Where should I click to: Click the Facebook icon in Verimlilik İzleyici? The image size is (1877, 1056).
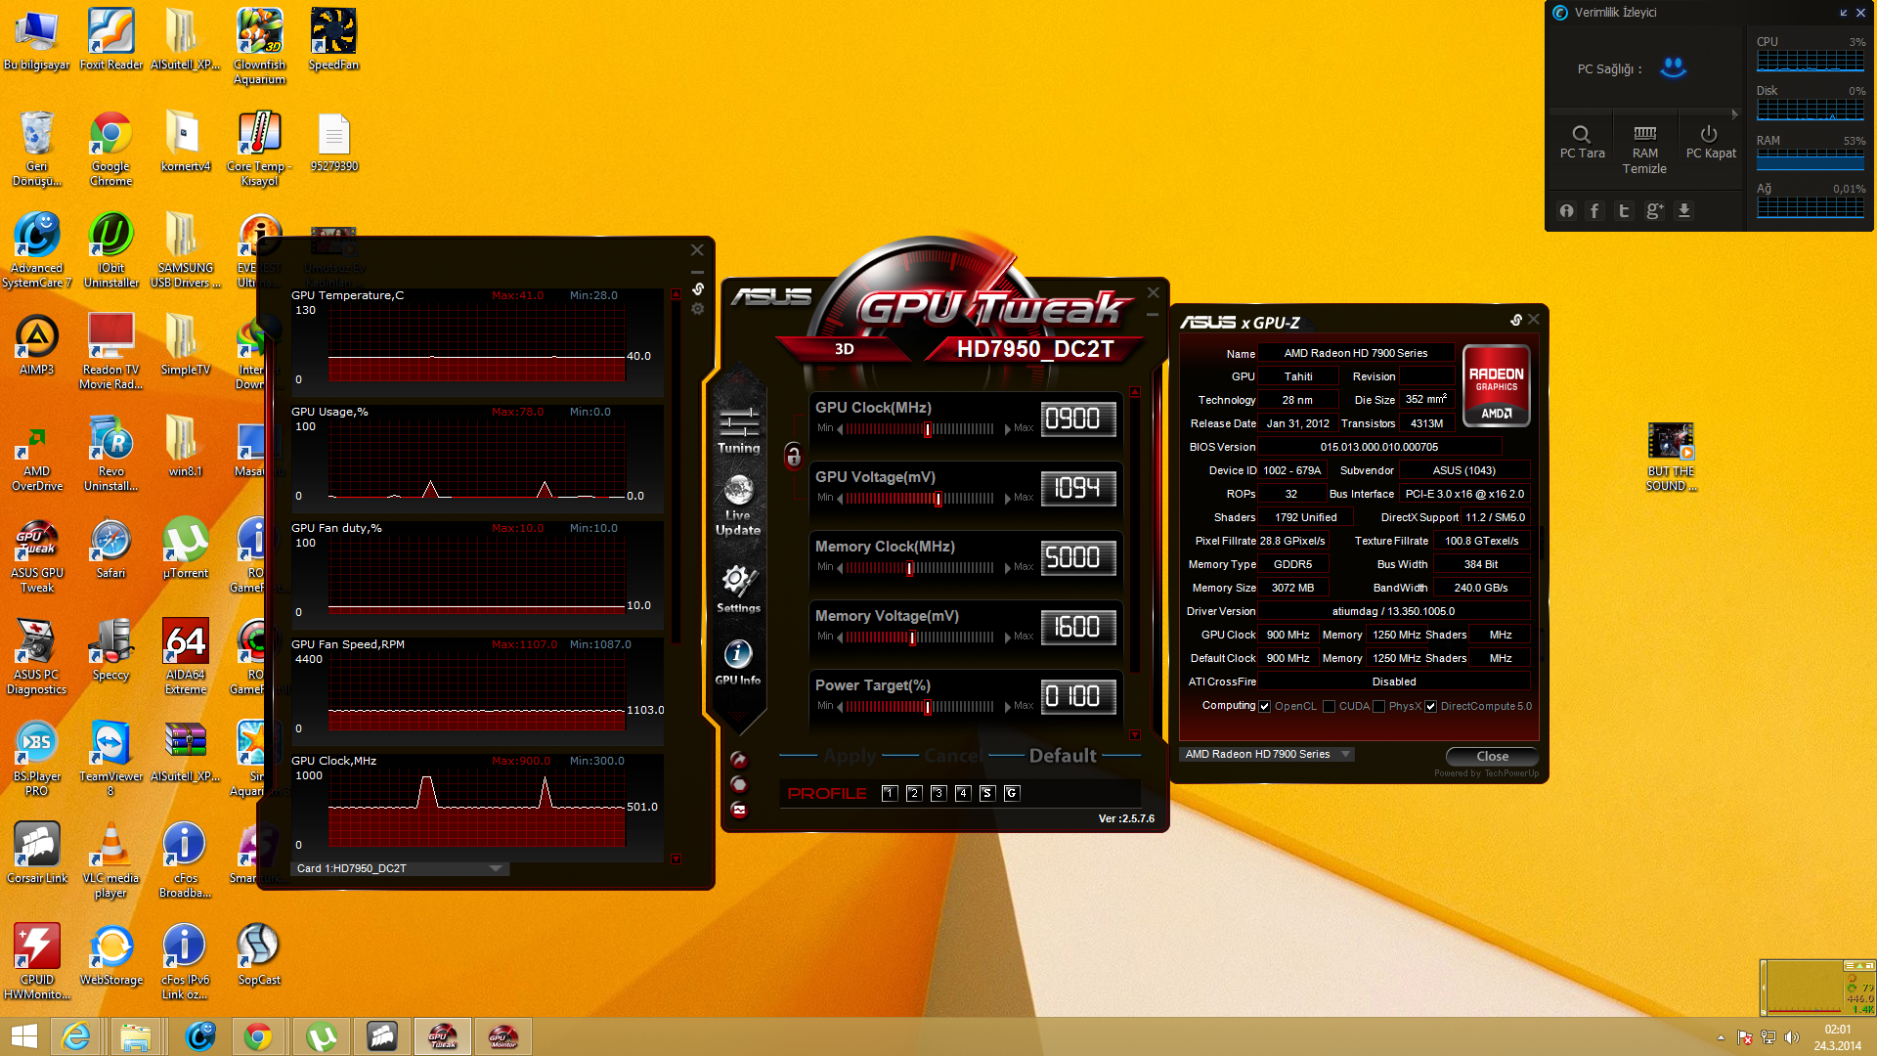(x=1594, y=211)
